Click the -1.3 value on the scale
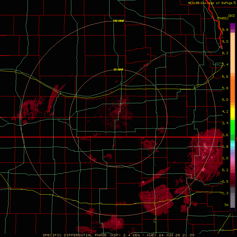This screenshot has width=237, height=237. click(224, 193)
